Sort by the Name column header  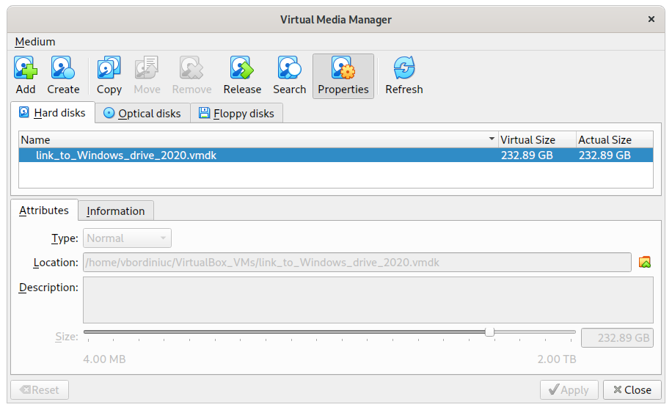[258, 139]
